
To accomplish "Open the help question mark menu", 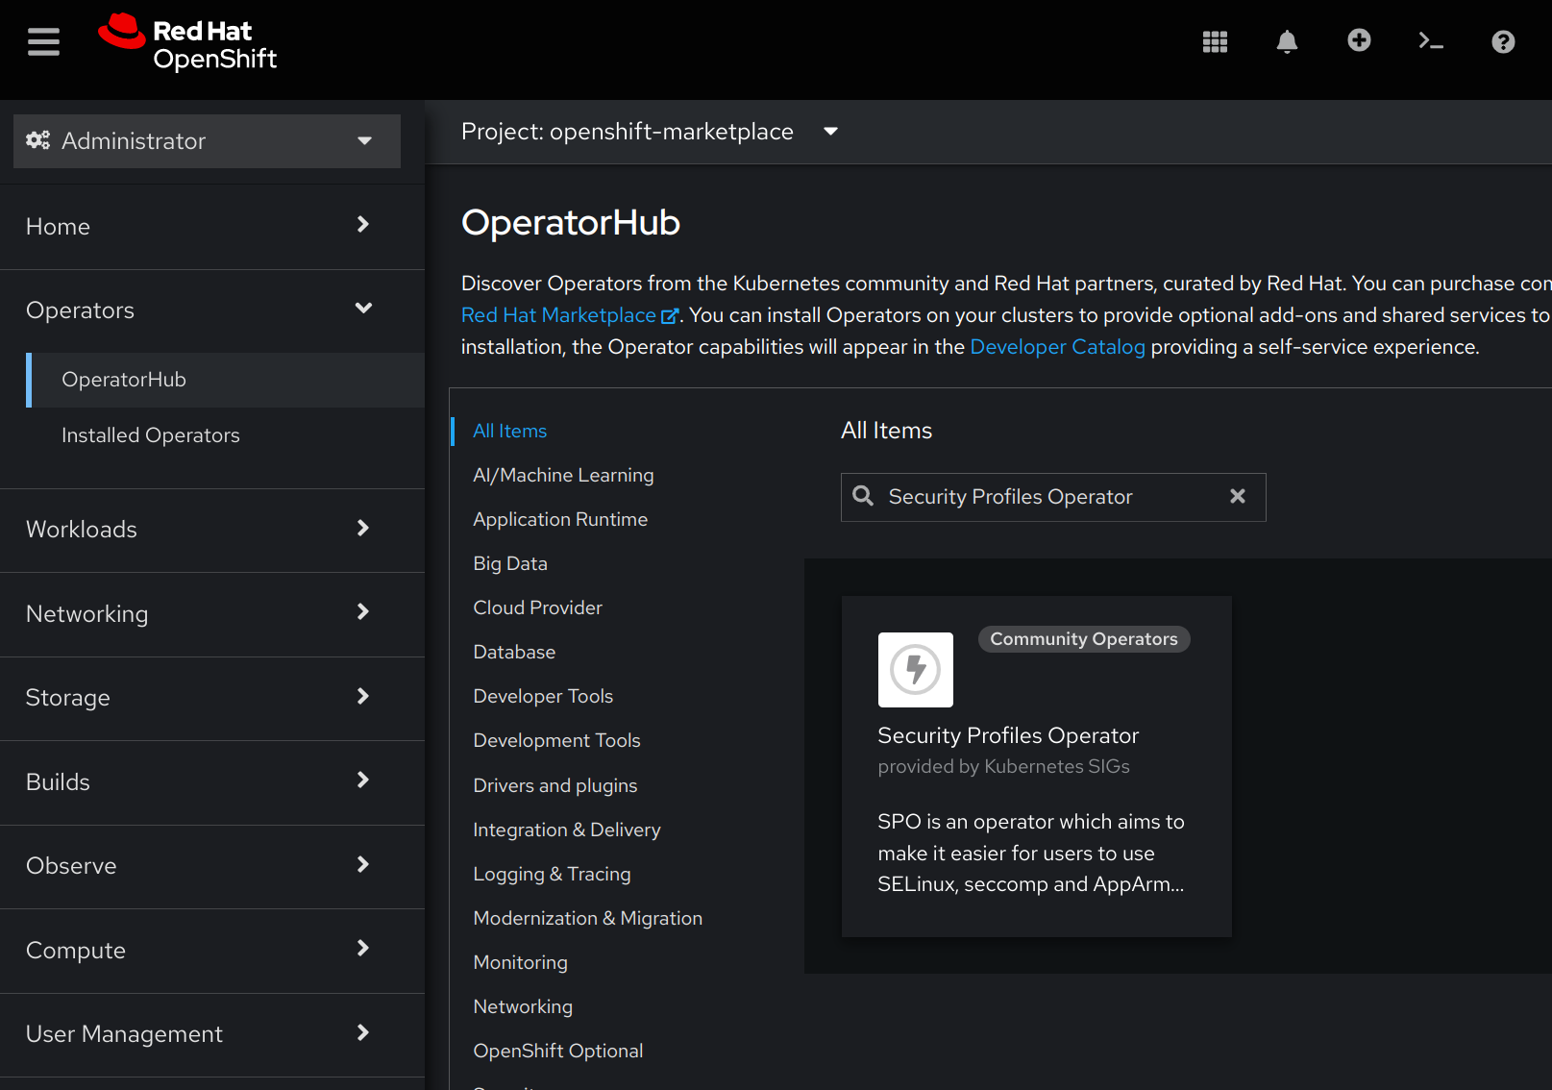I will tap(1503, 41).
